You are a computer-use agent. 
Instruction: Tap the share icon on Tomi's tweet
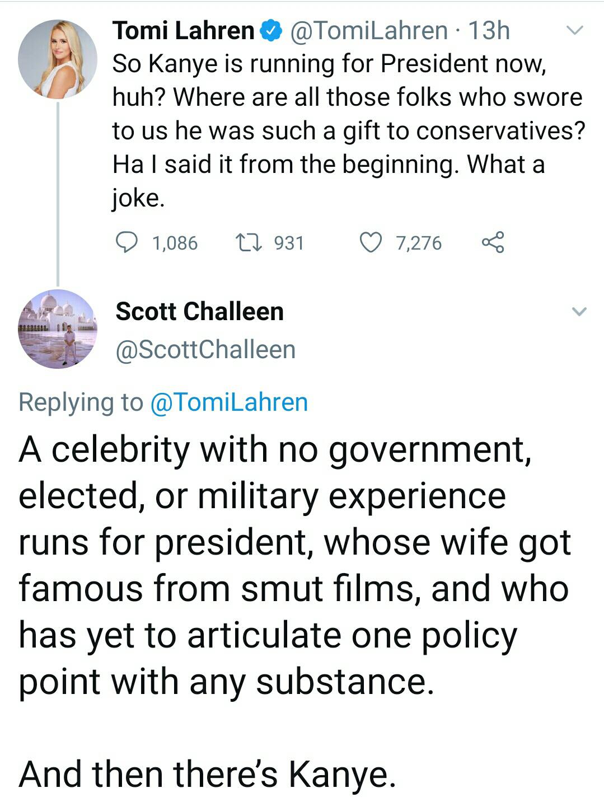(493, 243)
